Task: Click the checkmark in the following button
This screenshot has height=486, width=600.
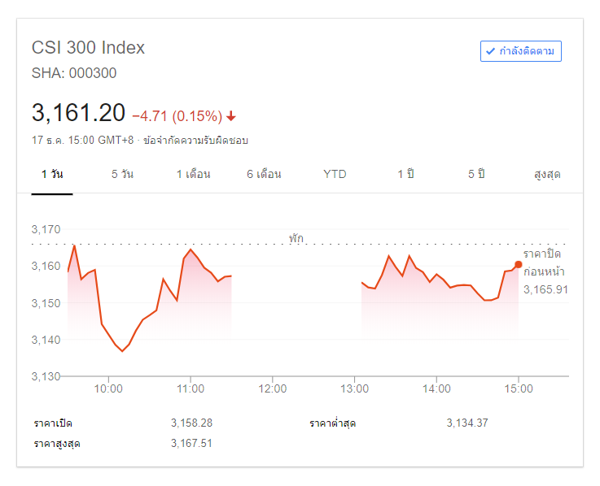Action: pos(490,51)
